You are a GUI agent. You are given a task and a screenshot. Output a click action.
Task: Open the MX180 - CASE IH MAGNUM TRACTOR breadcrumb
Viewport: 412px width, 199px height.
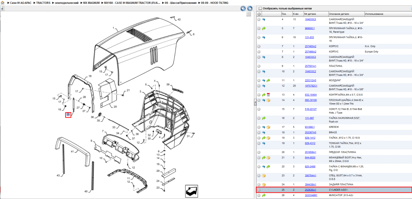pyautogui.click(x=132, y=3)
